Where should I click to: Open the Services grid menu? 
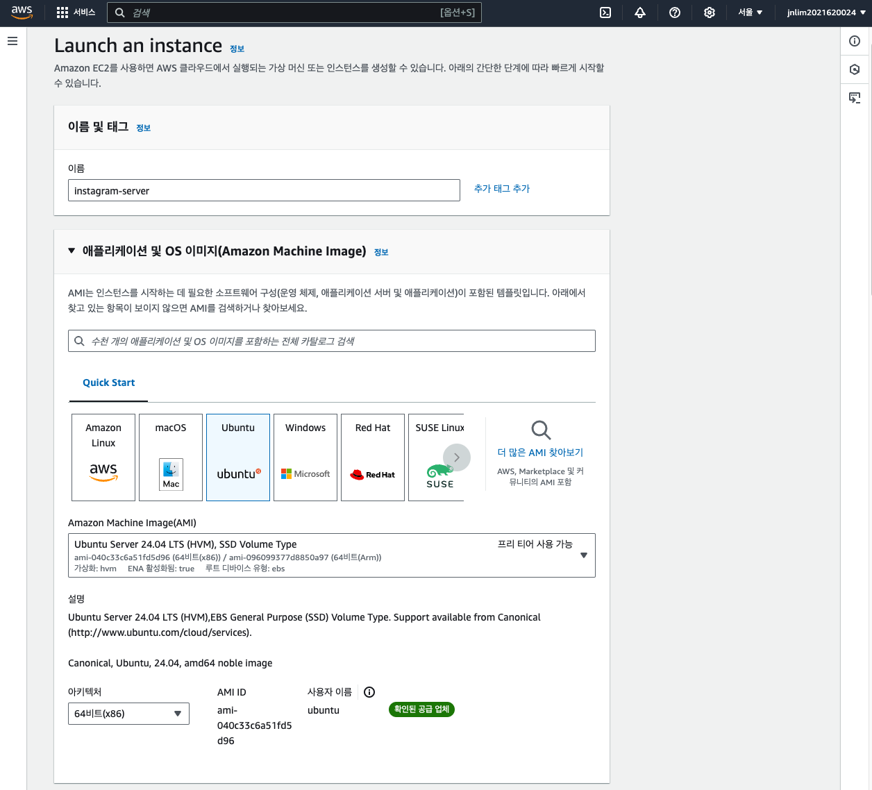coord(62,12)
